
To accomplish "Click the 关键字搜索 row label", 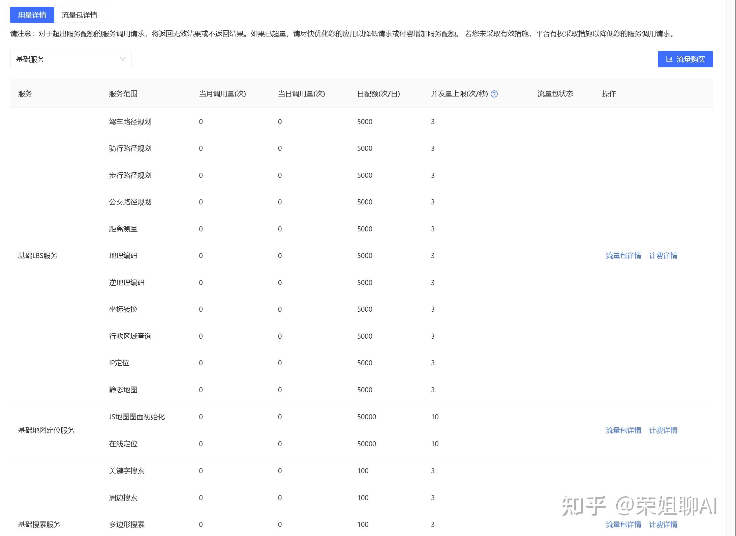I will point(127,471).
